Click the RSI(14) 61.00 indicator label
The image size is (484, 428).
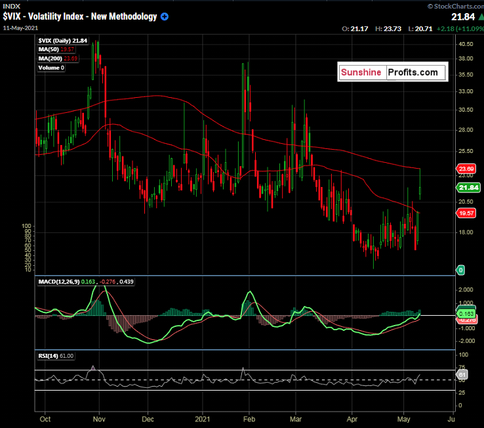(56, 356)
